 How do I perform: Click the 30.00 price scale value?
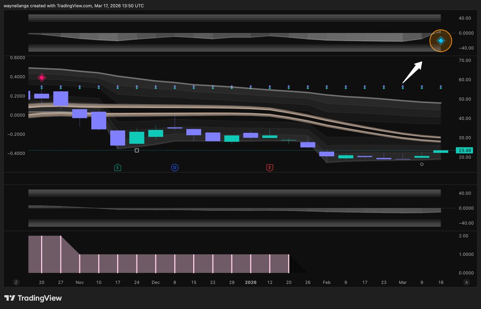click(x=465, y=138)
